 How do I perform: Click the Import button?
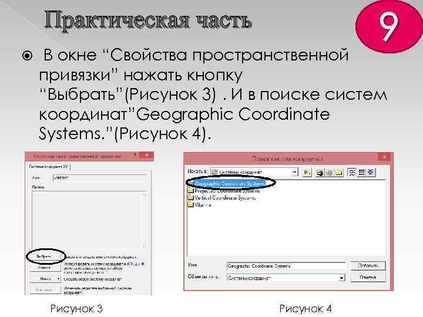(45, 268)
